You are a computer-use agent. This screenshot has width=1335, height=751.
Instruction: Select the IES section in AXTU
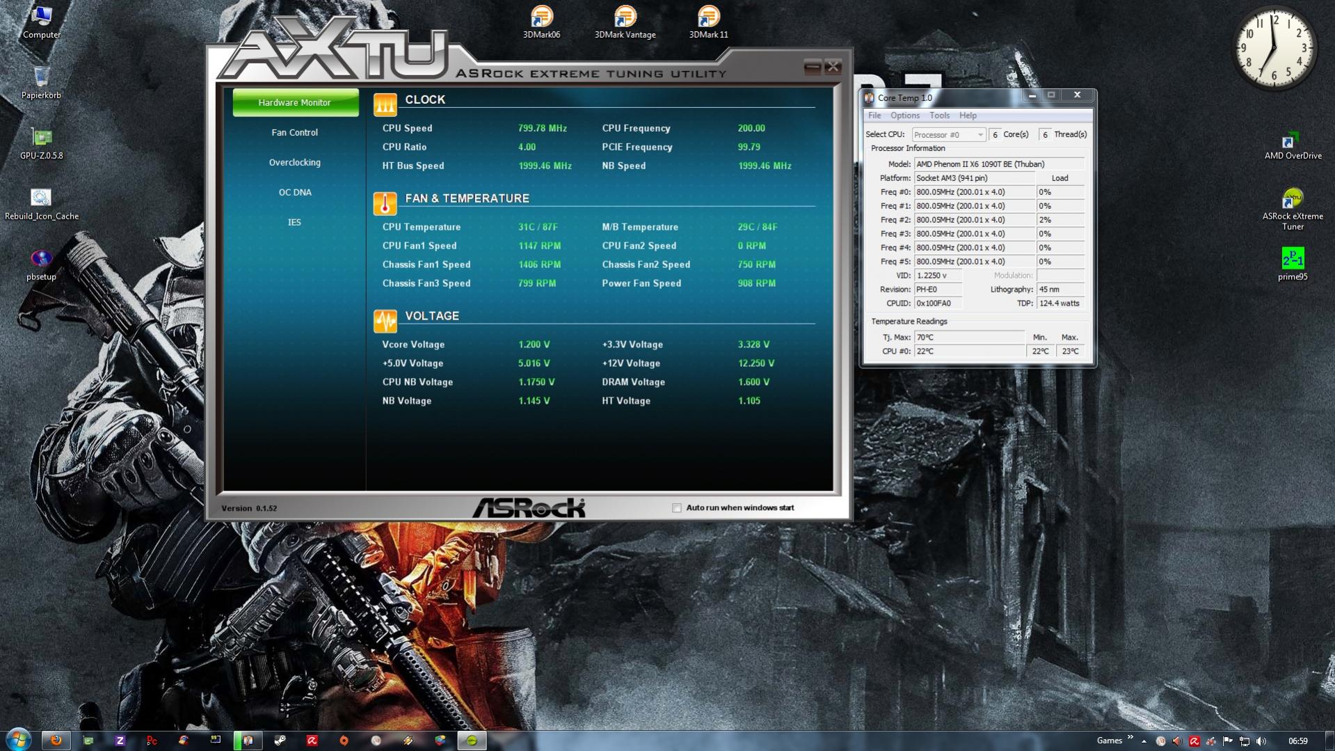click(x=295, y=222)
